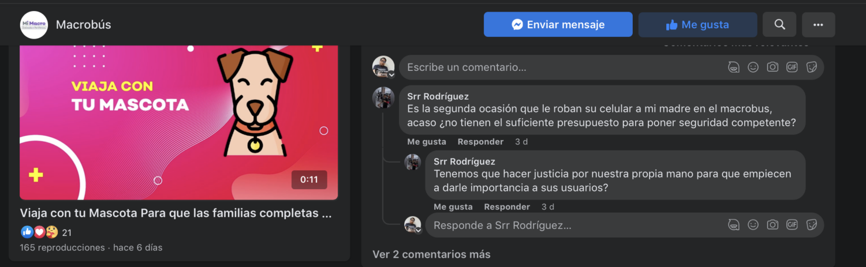This screenshot has width=866, height=267.
Task: Expand Ver 2 comentarios más
Action: [x=431, y=254]
